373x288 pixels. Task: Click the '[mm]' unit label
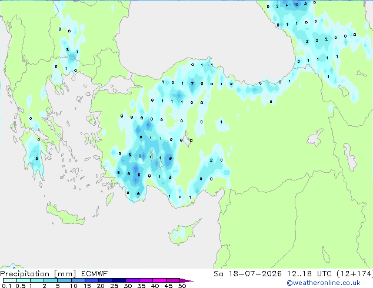click(x=65, y=274)
